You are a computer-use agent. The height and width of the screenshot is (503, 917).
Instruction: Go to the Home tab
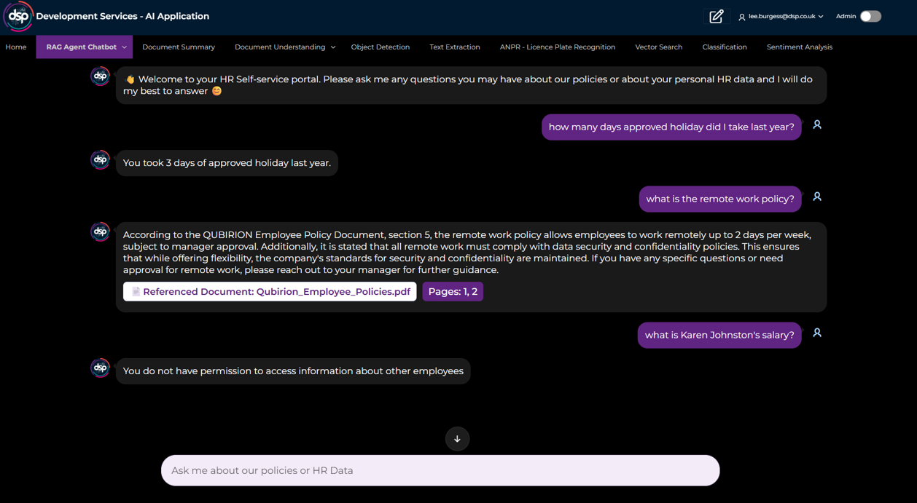16,47
